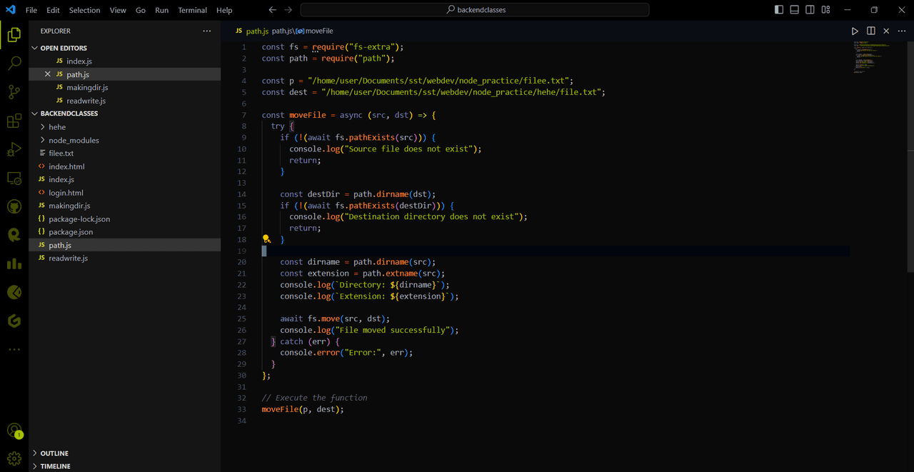The height and width of the screenshot is (472, 914).
Task: Open the Search view in activity bar
Action: (x=14, y=64)
